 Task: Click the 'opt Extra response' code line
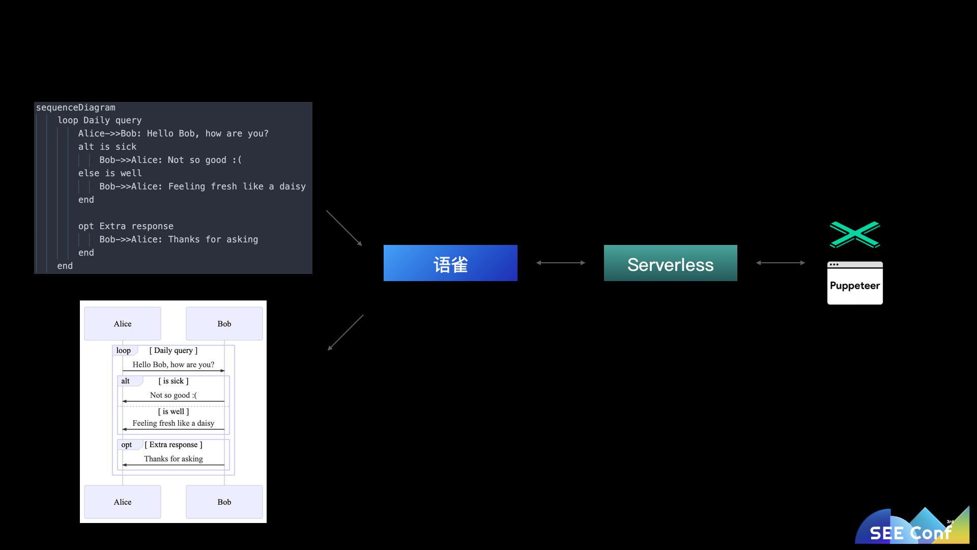click(x=126, y=226)
